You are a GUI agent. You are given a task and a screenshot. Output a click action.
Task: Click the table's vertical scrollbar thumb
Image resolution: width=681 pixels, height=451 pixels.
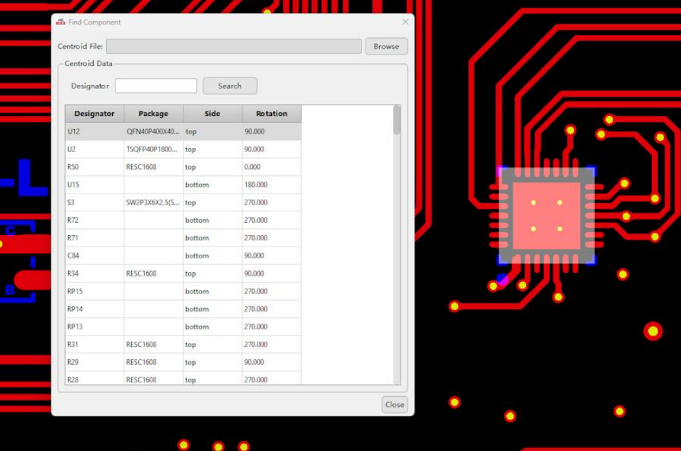click(396, 121)
